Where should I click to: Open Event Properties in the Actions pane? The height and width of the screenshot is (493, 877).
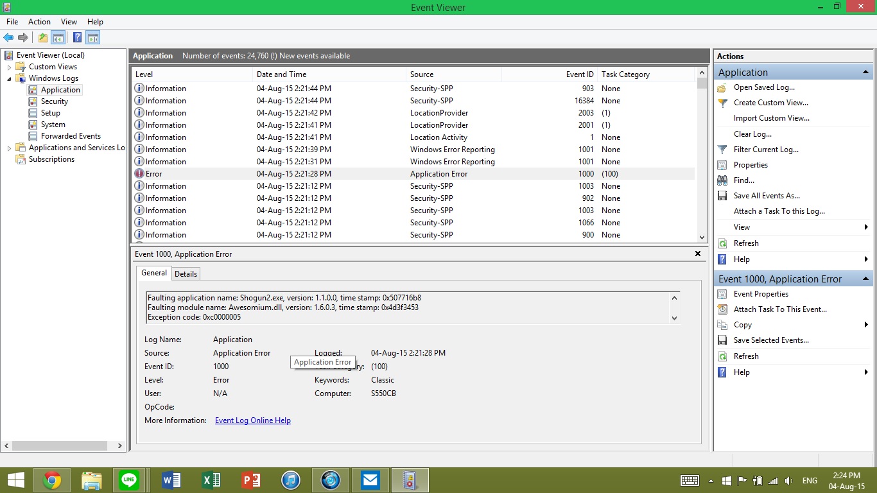(761, 294)
